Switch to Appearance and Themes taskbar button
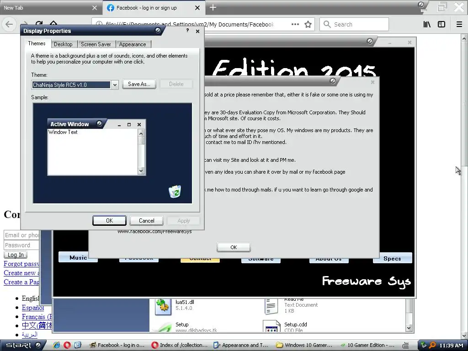 click(242, 345)
